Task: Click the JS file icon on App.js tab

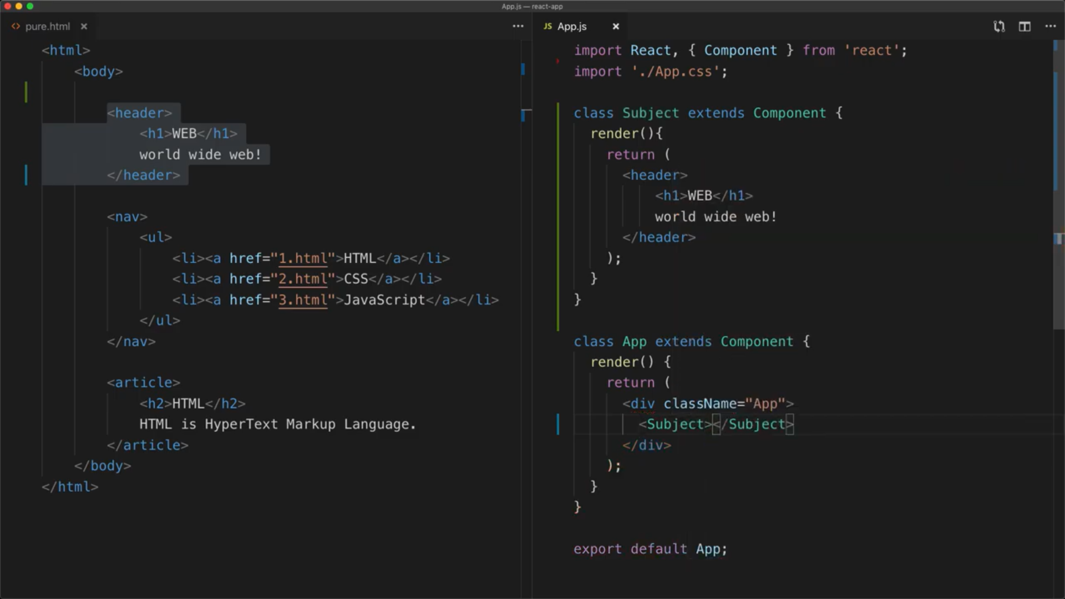Action: [x=547, y=27]
